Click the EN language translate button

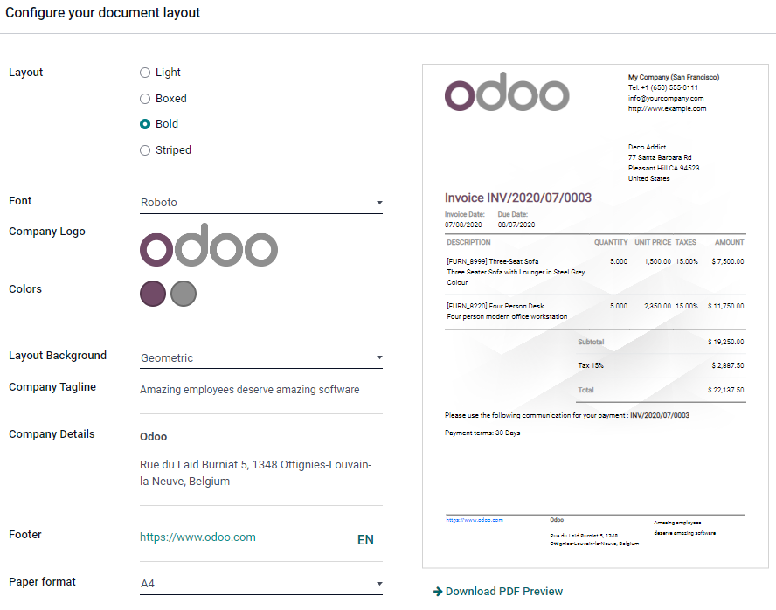365,540
